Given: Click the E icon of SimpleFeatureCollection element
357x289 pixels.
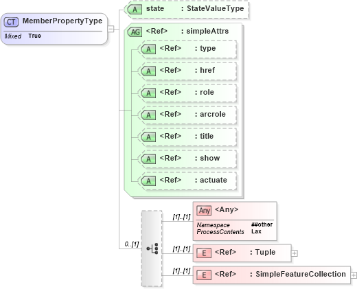Looking at the screenshot, I should tap(204, 275).
